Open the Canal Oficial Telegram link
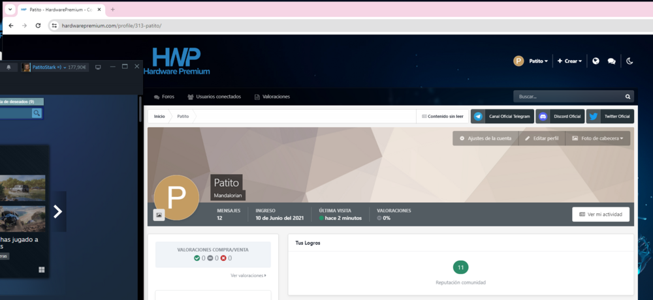Screen dimensions: 653x300 click(x=502, y=117)
